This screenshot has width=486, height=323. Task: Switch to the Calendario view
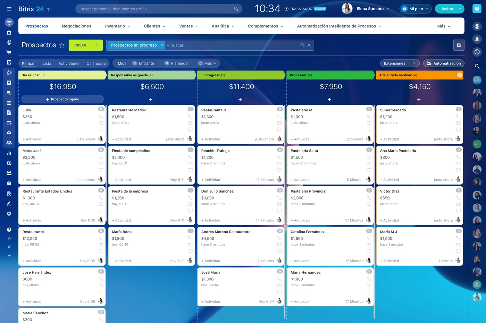(x=96, y=63)
